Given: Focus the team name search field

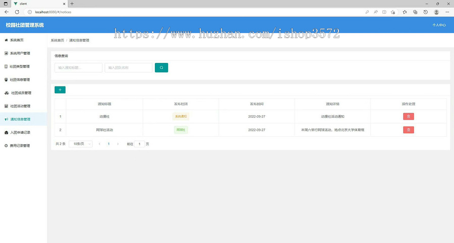Looking at the screenshot, I should pyautogui.click(x=129, y=67).
